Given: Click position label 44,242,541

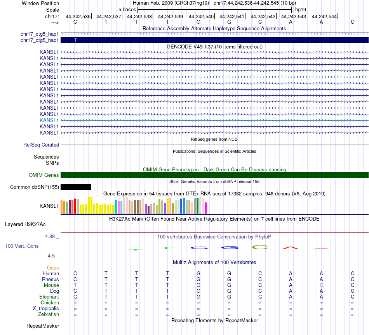Looking at the screenshot, I should pos(232,16).
